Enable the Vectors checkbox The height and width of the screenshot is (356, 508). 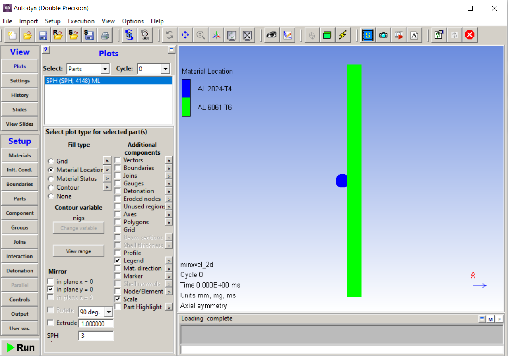(x=118, y=160)
